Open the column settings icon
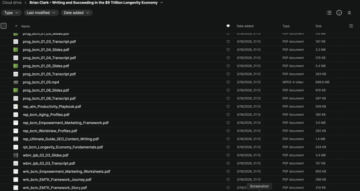Image resolution: width=360 pixels, height=191 pixels. click(x=351, y=26)
